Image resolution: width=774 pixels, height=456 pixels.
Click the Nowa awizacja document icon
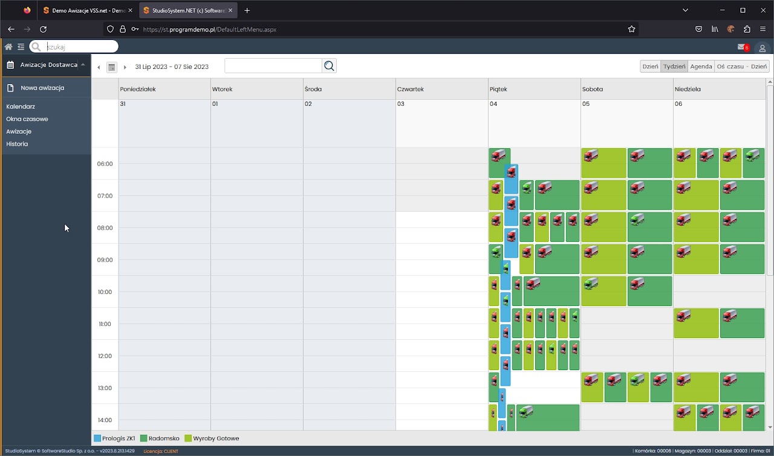[10, 88]
